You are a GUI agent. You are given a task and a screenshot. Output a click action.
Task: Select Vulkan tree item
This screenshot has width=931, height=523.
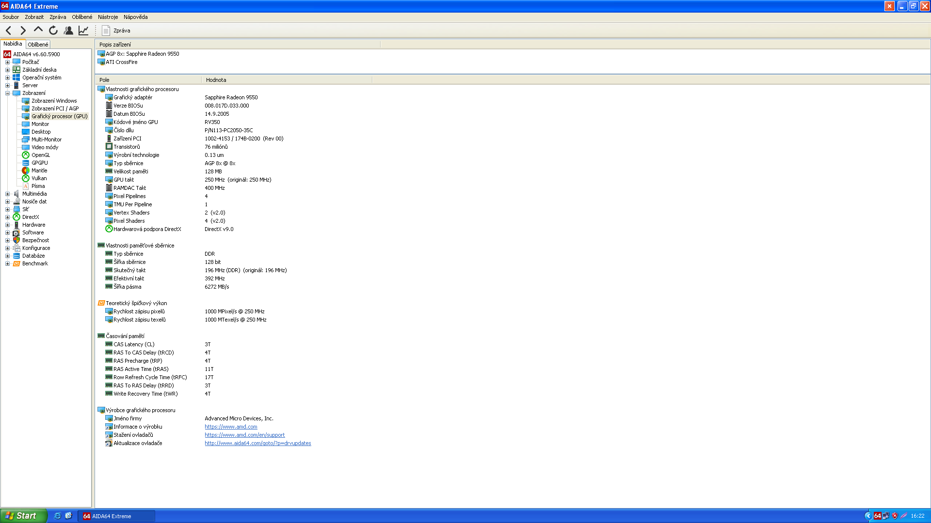coord(39,178)
